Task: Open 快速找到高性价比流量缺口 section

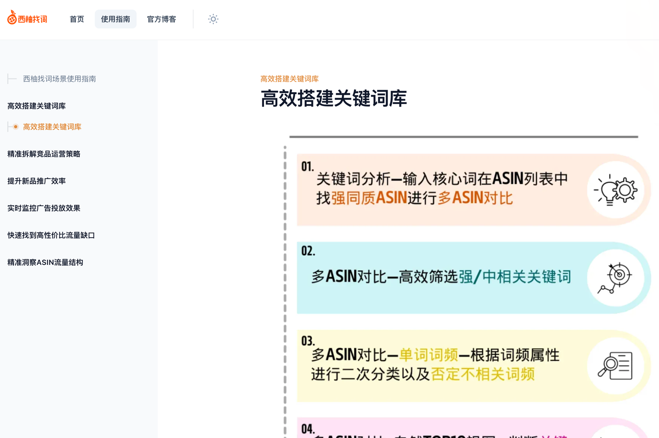Action: click(50, 235)
